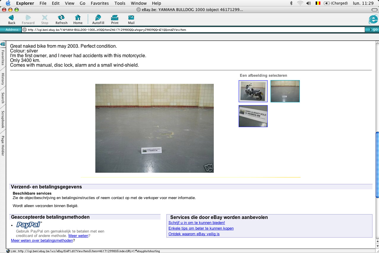Check the battery Charged indicator
Image resolution: width=379 pixels, height=253 pixels.
(x=336, y=3)
